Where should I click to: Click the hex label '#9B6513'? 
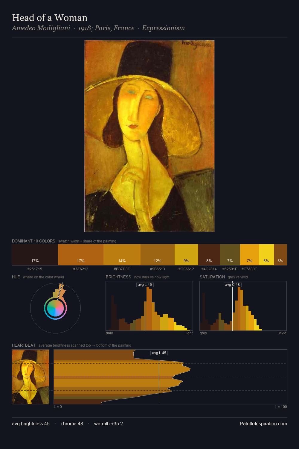click(158, 269)
